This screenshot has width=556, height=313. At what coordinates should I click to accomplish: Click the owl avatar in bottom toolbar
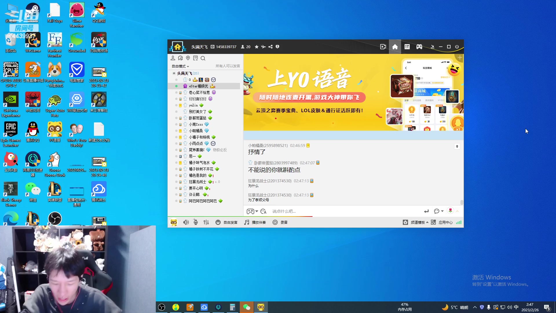174,222
